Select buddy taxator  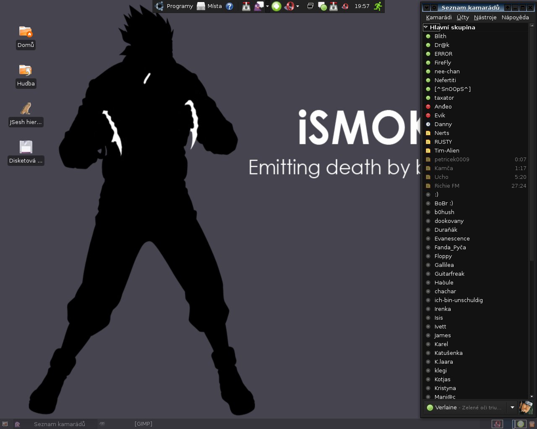[x=476, y=98]
